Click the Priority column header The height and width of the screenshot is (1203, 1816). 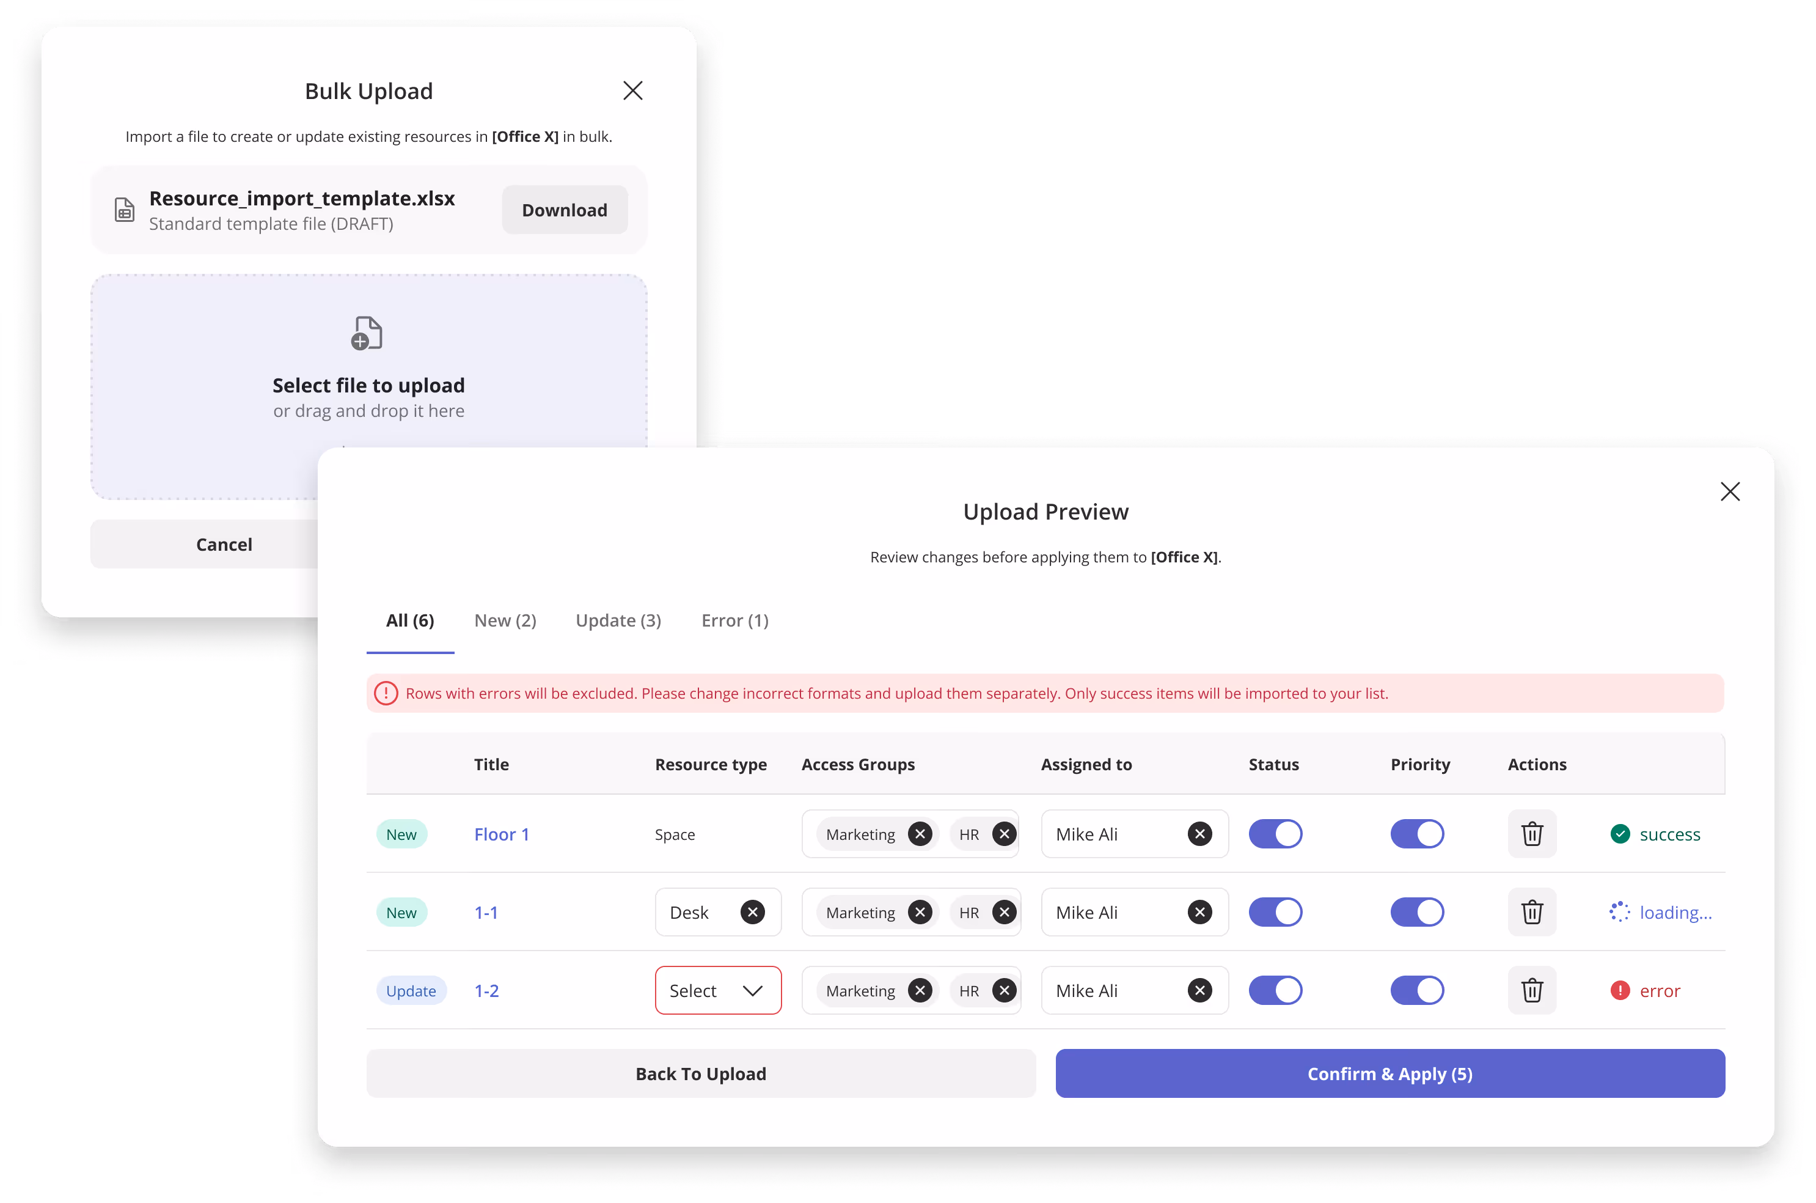coord(1419,764)
